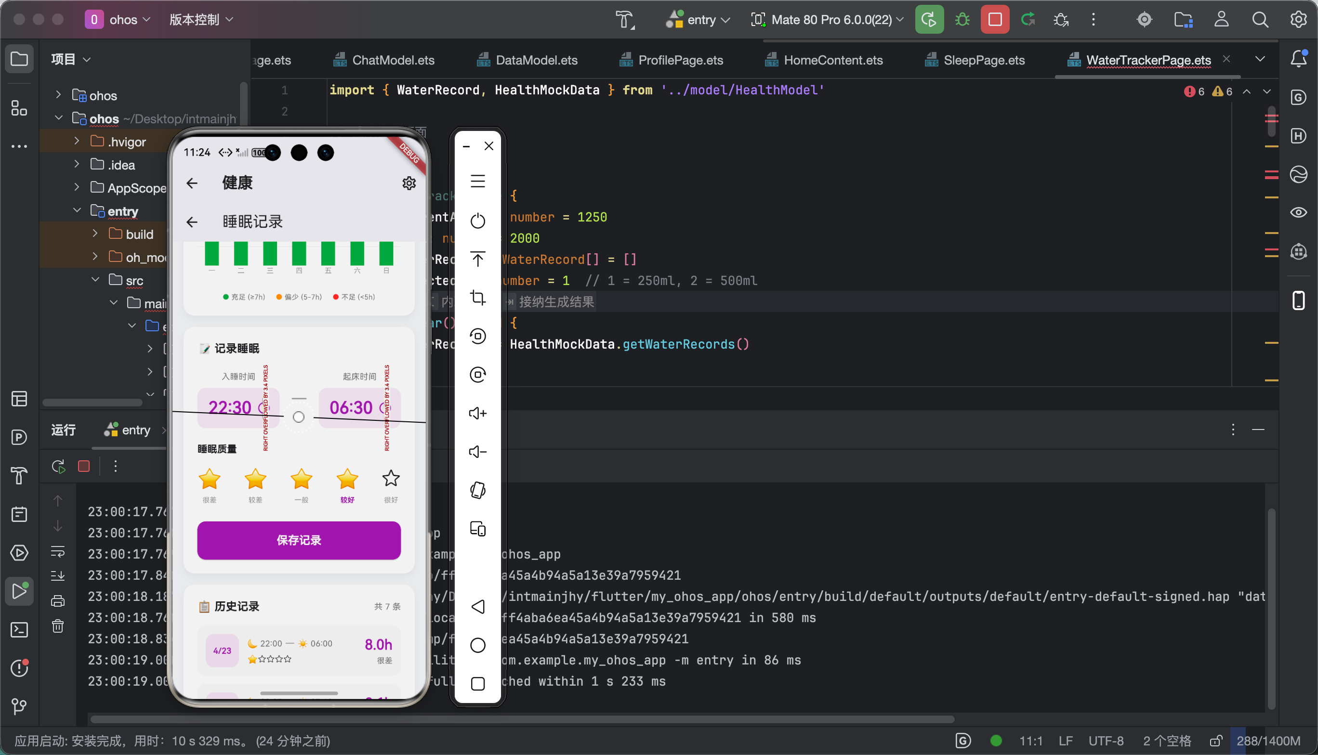
Task: Click the green debug bug icon
Action: (x=962, y=20)
